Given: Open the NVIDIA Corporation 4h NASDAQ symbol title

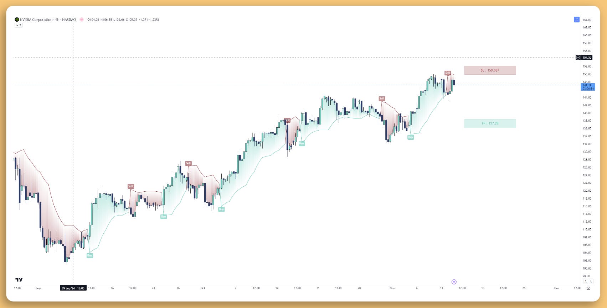Looking at the screenshot, I should [x=48, y=20].
